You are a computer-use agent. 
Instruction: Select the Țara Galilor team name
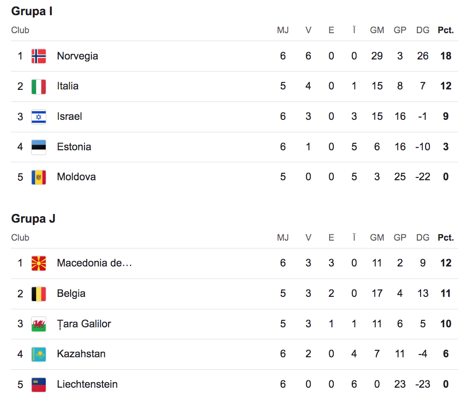tap(84, 324)
